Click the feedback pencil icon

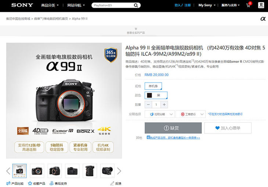[x=112, y=183]
